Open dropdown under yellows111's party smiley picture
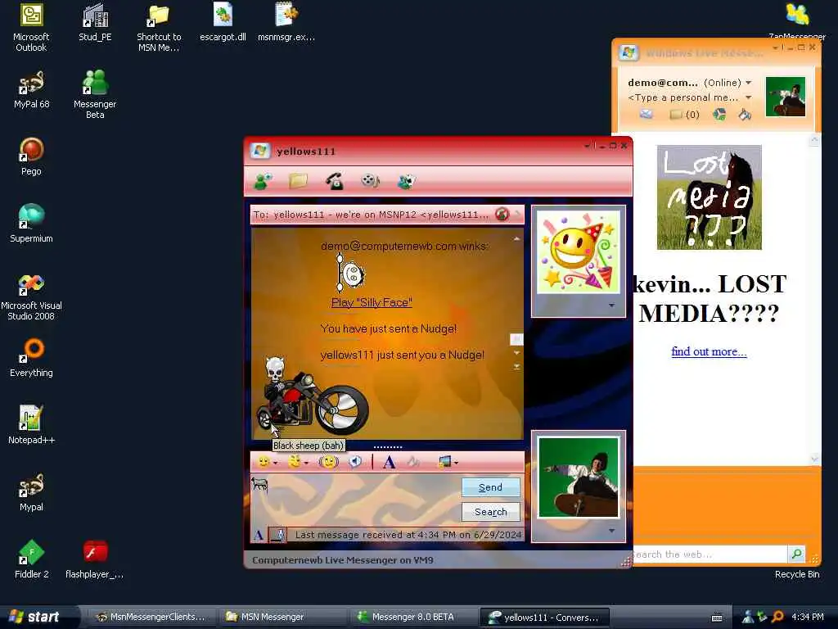Screen dimensions: 838x629 (x=611, y=305)
